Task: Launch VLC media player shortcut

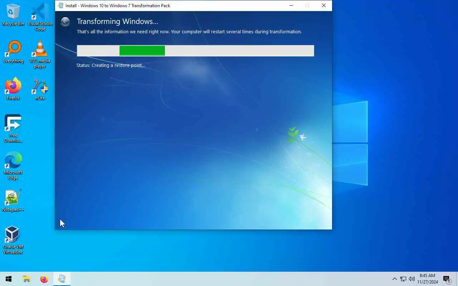Action: coord(40,54)
